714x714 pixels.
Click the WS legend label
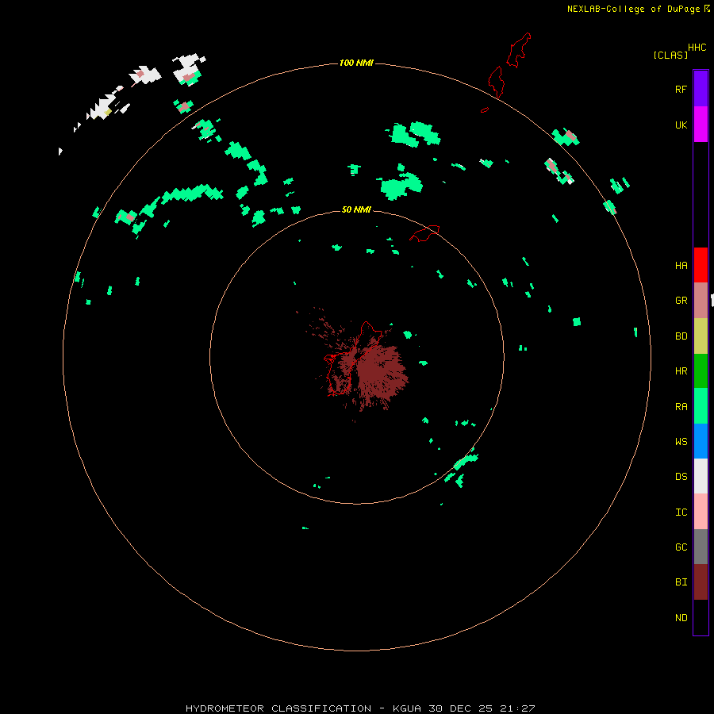pyautogui.click(x=681, y=441)
